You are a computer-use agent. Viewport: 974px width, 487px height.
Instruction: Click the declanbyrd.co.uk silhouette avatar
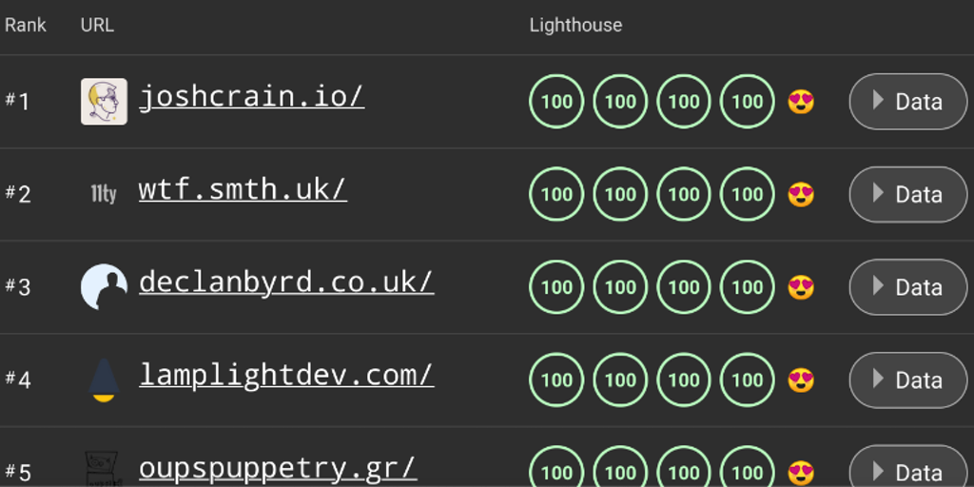click(104, 287)
